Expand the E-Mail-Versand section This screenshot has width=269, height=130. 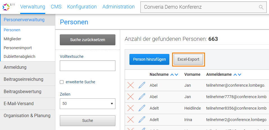pyautogui.click(x=28, y=104)
